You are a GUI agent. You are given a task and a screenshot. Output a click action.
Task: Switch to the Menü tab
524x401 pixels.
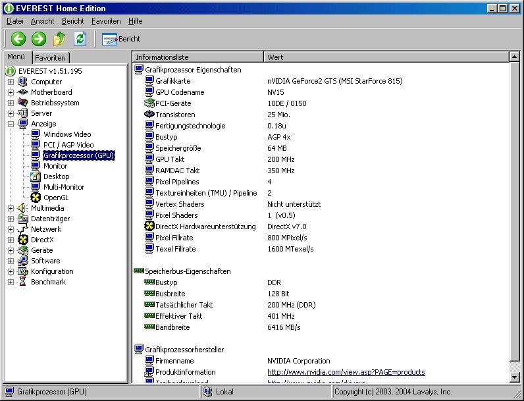tap(16, 57)
